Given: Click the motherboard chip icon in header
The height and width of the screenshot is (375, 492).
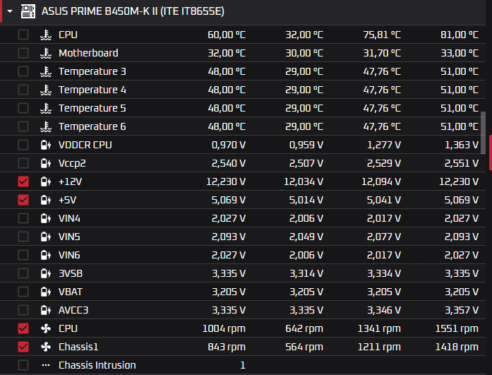Looking at the screenshot, I should point(28,11).
